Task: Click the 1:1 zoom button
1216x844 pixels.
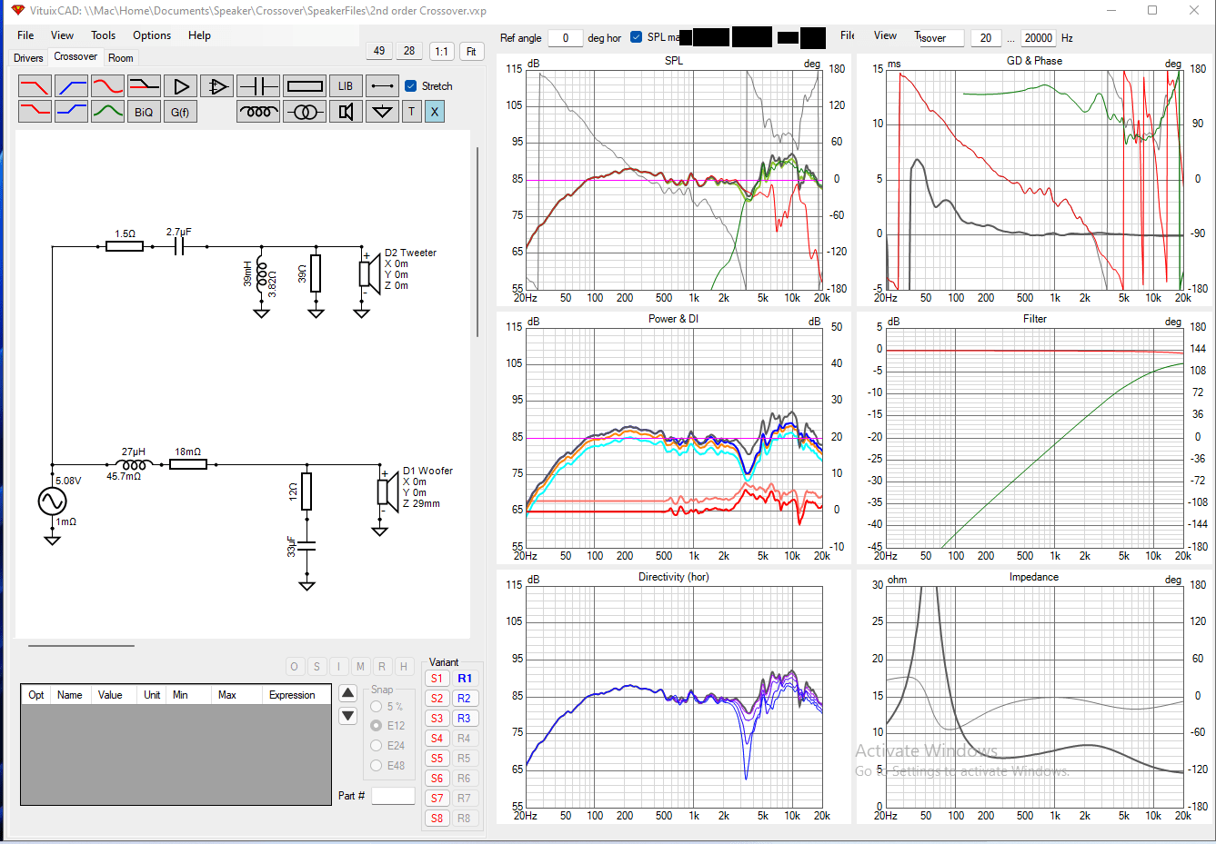Action: click(441, 51)
